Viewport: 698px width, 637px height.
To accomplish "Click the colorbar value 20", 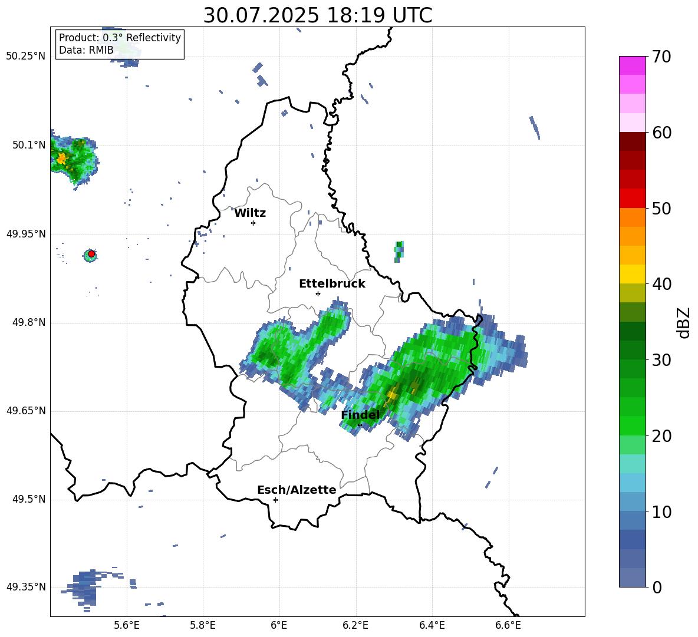I will pyautogui.click(x=661, y=436).
